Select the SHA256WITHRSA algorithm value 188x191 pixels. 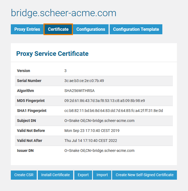pos(79,91)
